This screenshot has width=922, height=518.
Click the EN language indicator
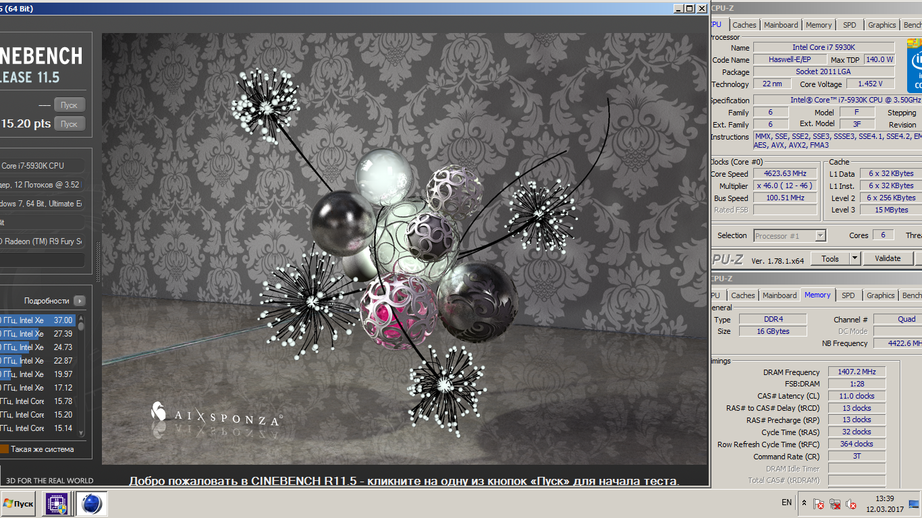(786, 502)
